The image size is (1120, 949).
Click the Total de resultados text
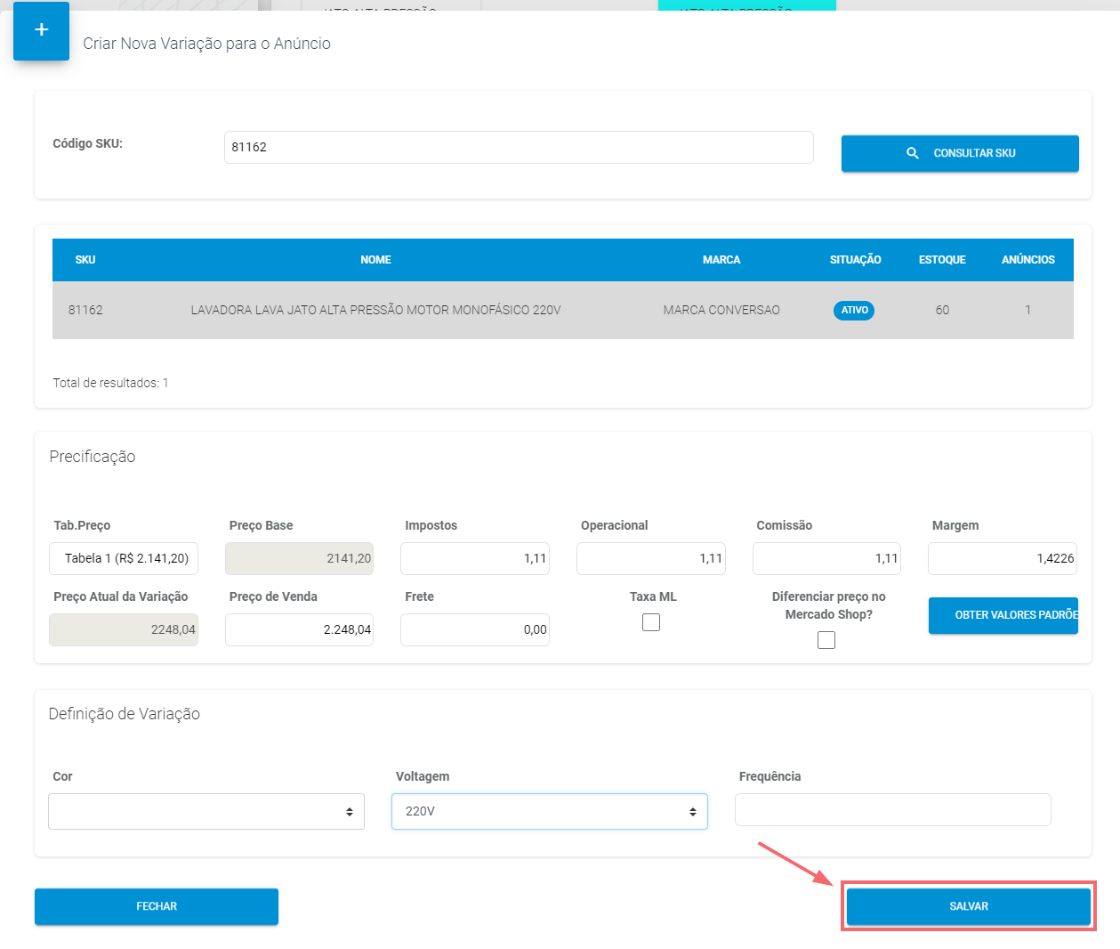click(110, 383)
